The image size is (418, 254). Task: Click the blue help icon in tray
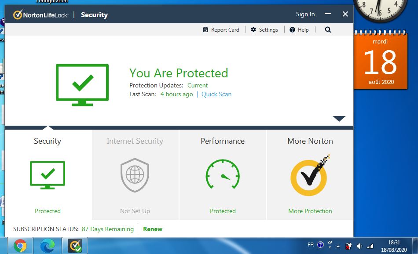point(320,245)
